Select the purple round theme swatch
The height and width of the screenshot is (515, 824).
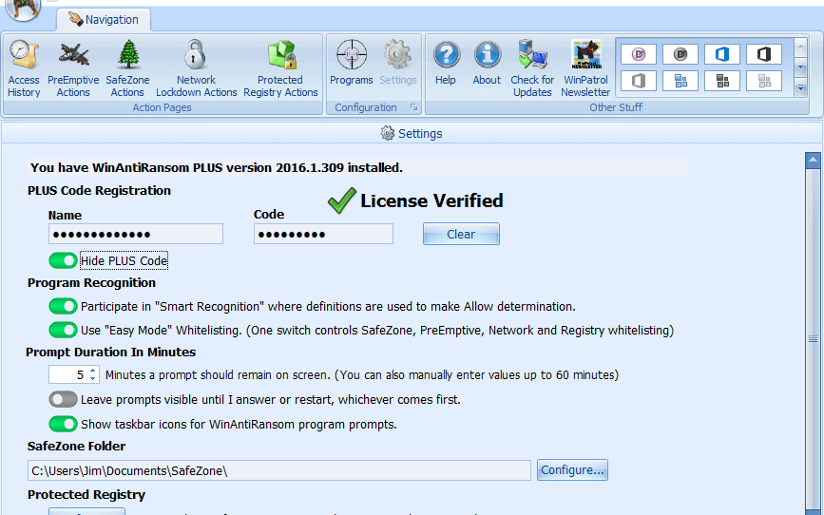click(x=639, y=54)
